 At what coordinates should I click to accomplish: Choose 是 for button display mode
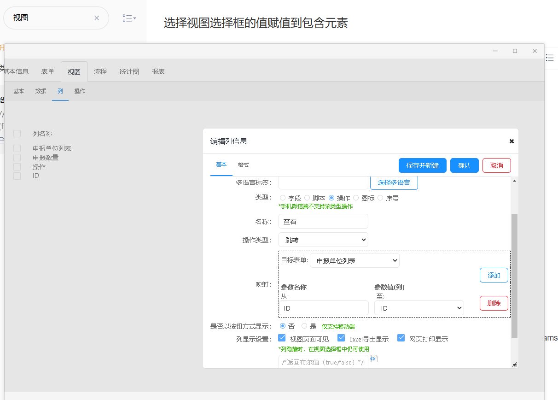304,326
